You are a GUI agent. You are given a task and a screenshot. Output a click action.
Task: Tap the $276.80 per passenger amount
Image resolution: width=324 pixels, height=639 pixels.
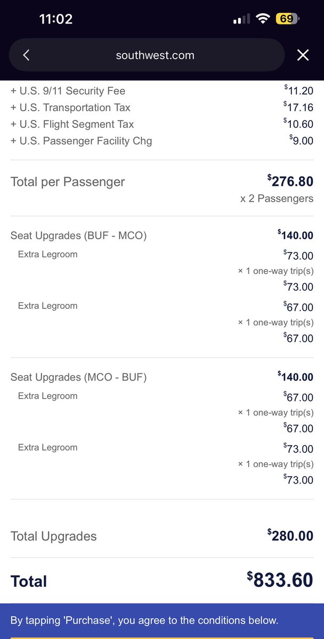[x=290, y=181]
